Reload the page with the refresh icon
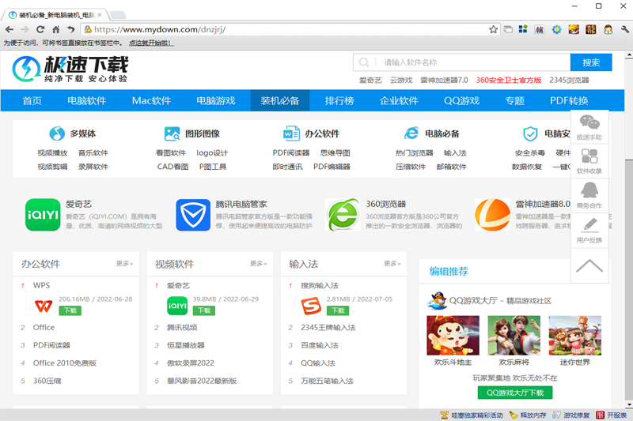 40,29
